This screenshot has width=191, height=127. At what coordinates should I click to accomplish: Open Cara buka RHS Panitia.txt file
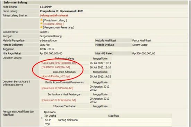pyautogui.click(x=58, y=88)
